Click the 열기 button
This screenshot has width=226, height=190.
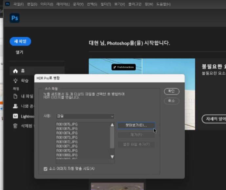tap(19, 52)
